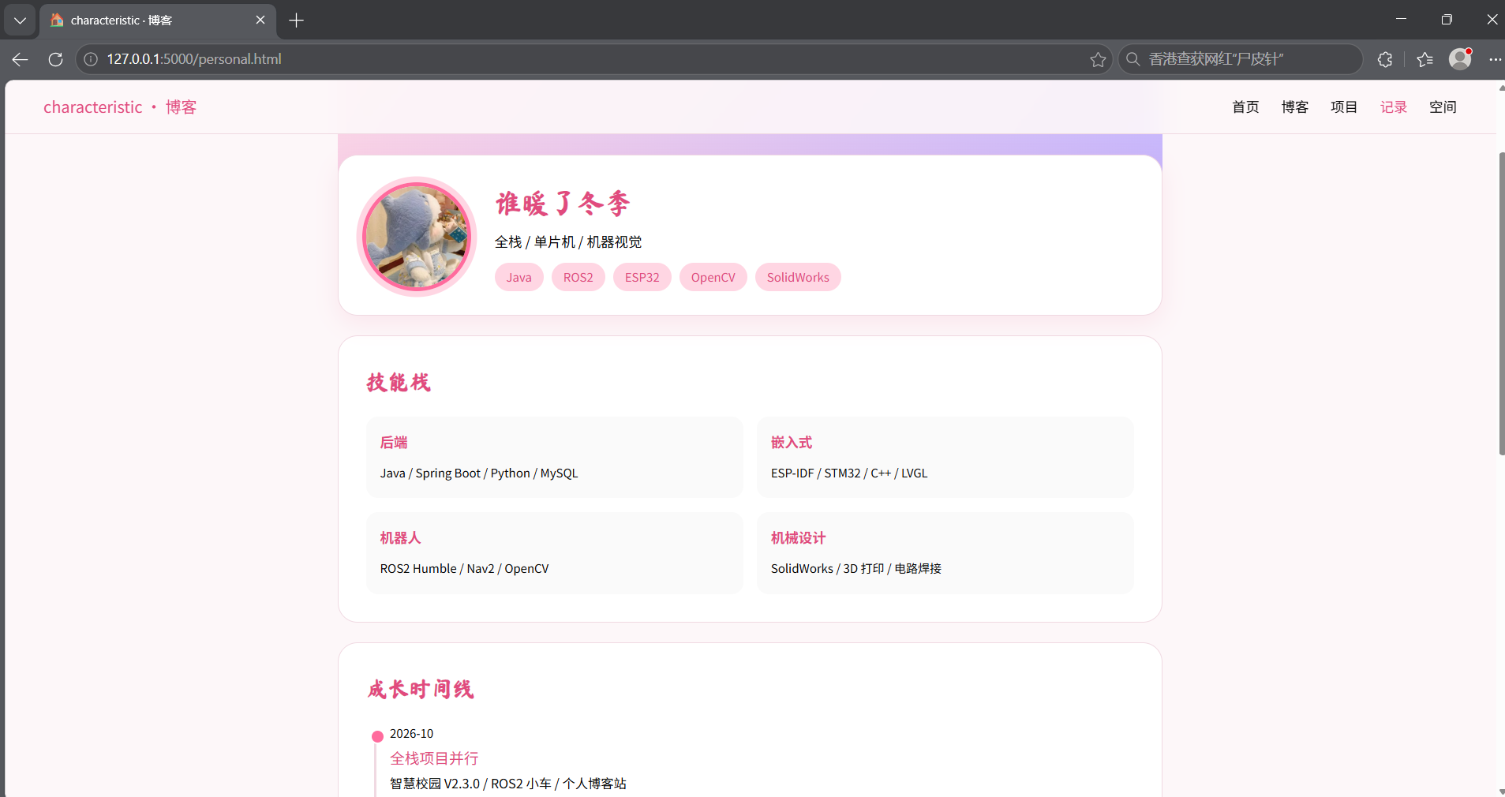Open a new browser tab
Image resolution: width=1505 pixels, height=797 pixels.
[297, 21]
